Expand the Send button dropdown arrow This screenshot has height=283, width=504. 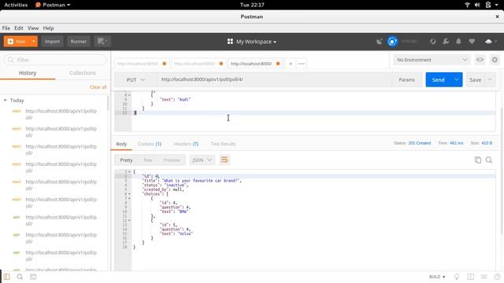click(457, 79)
